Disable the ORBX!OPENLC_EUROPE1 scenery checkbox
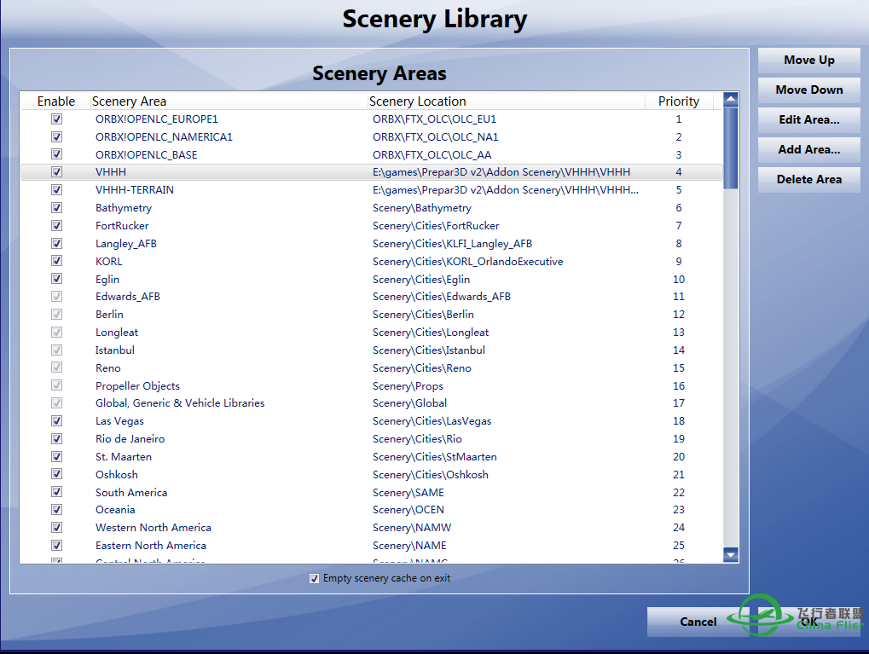869x654 pixels. pyautogui.click(x=57, y=119)
